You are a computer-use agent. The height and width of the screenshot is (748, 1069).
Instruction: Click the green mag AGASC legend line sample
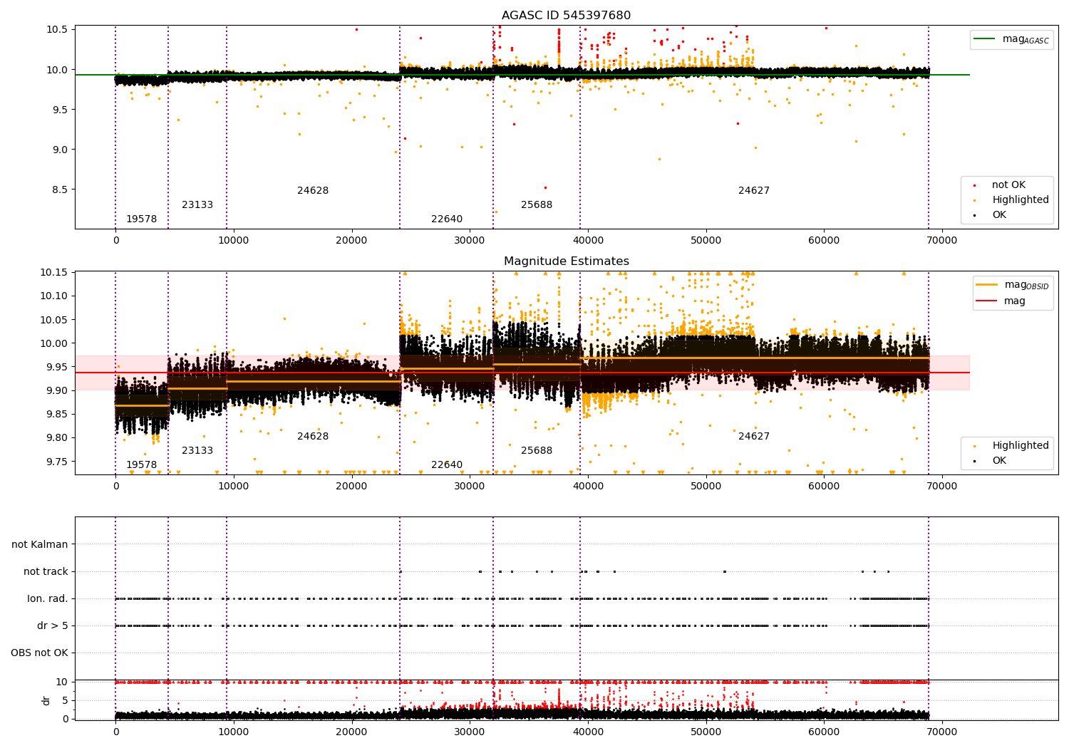[x=986, y=39]
